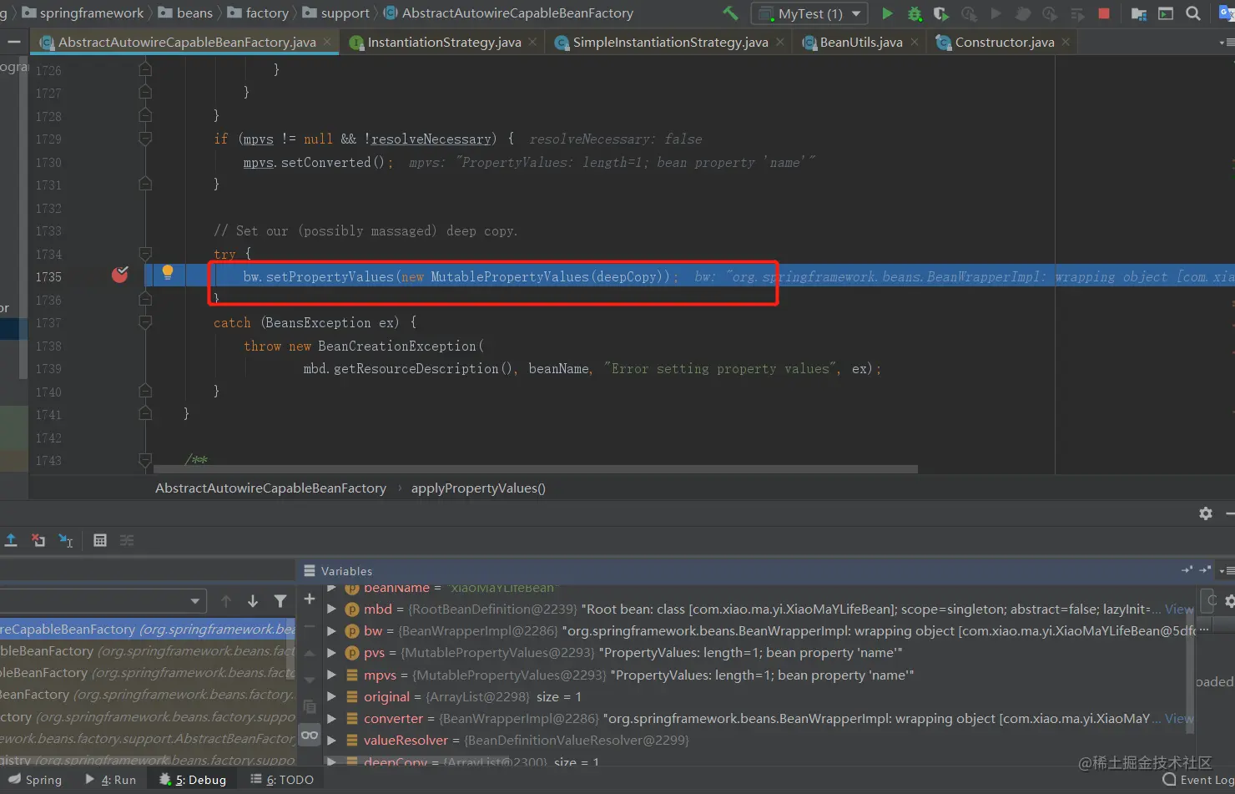1235x794 pixels.
Task: Close the SimpleInstantiationStrategy.java tab
Action: pyautogui.click(x=779, y=42)
